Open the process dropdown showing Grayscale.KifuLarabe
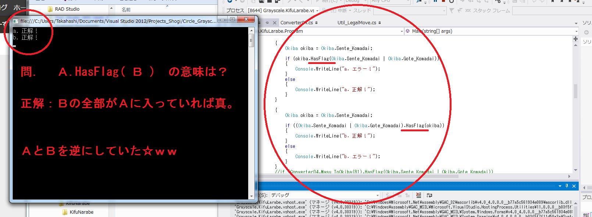The image size is (592, 217). (x=283, y=11)
